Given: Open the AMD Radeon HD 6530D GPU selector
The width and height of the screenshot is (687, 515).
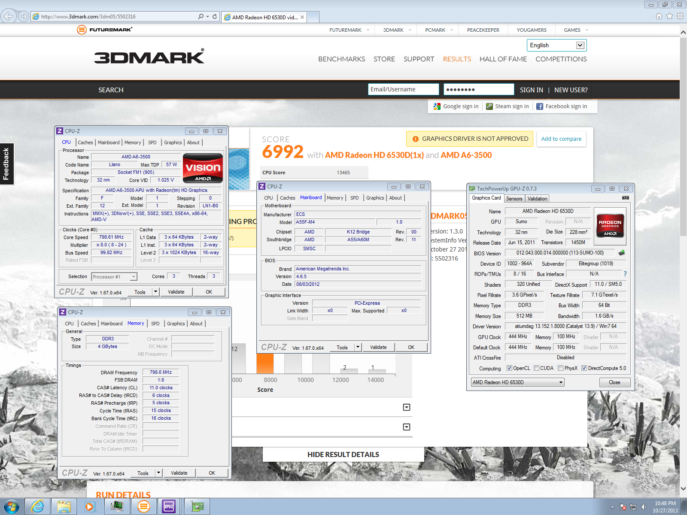Looking at the screenshot, I should coord(517,382).
